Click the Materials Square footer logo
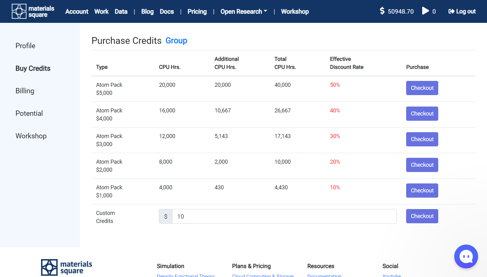Image resolution: width=487 pixels, height=277 pixels. pyautogui.click(x=67, y=267)
